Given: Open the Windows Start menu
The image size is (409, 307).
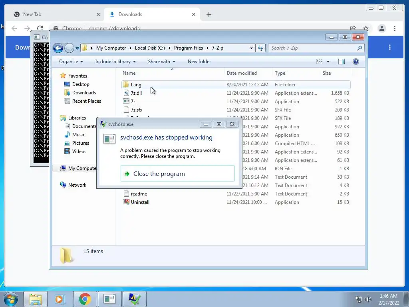Looking at the screenshot, I should pyautogui.click(x=10, y=299).
